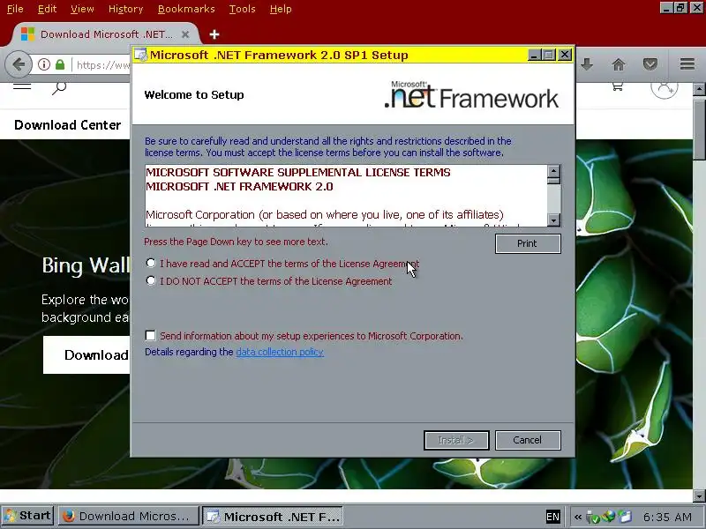Click browser page scrollbar down arrow

[x=699, y=495]
